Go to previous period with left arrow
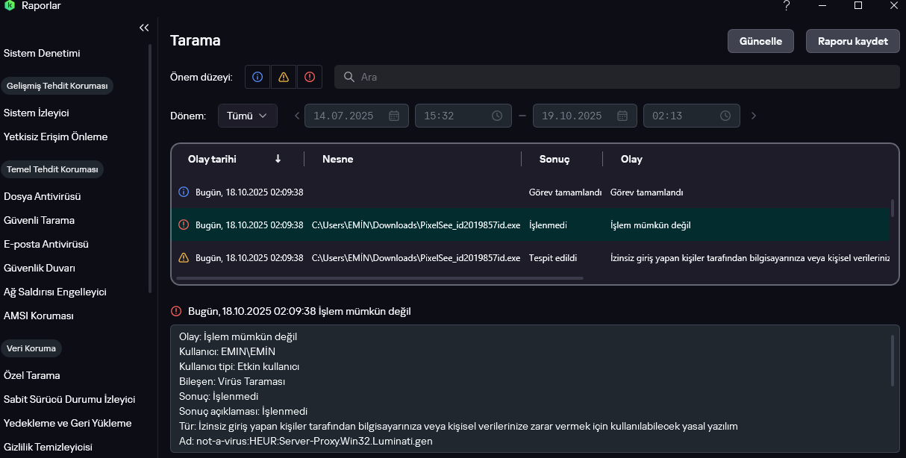 pyautogui.click(x=297, y=116)
